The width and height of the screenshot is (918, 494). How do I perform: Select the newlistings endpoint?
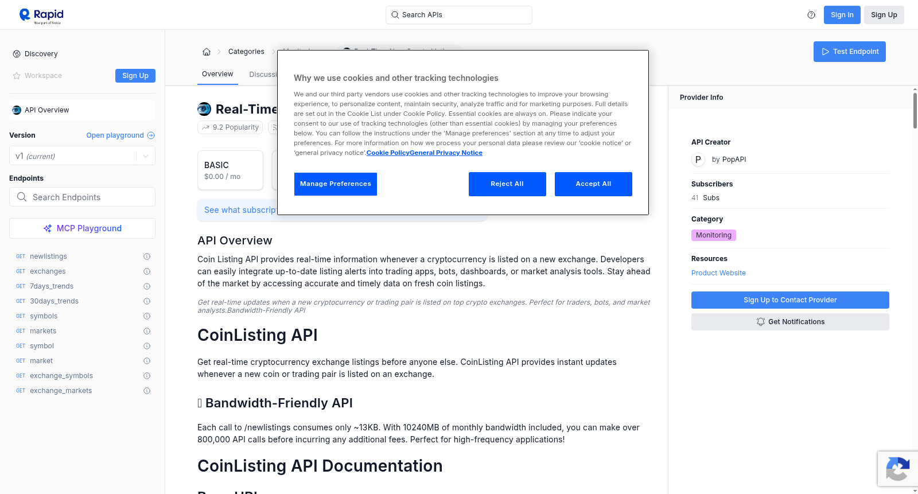48,256
